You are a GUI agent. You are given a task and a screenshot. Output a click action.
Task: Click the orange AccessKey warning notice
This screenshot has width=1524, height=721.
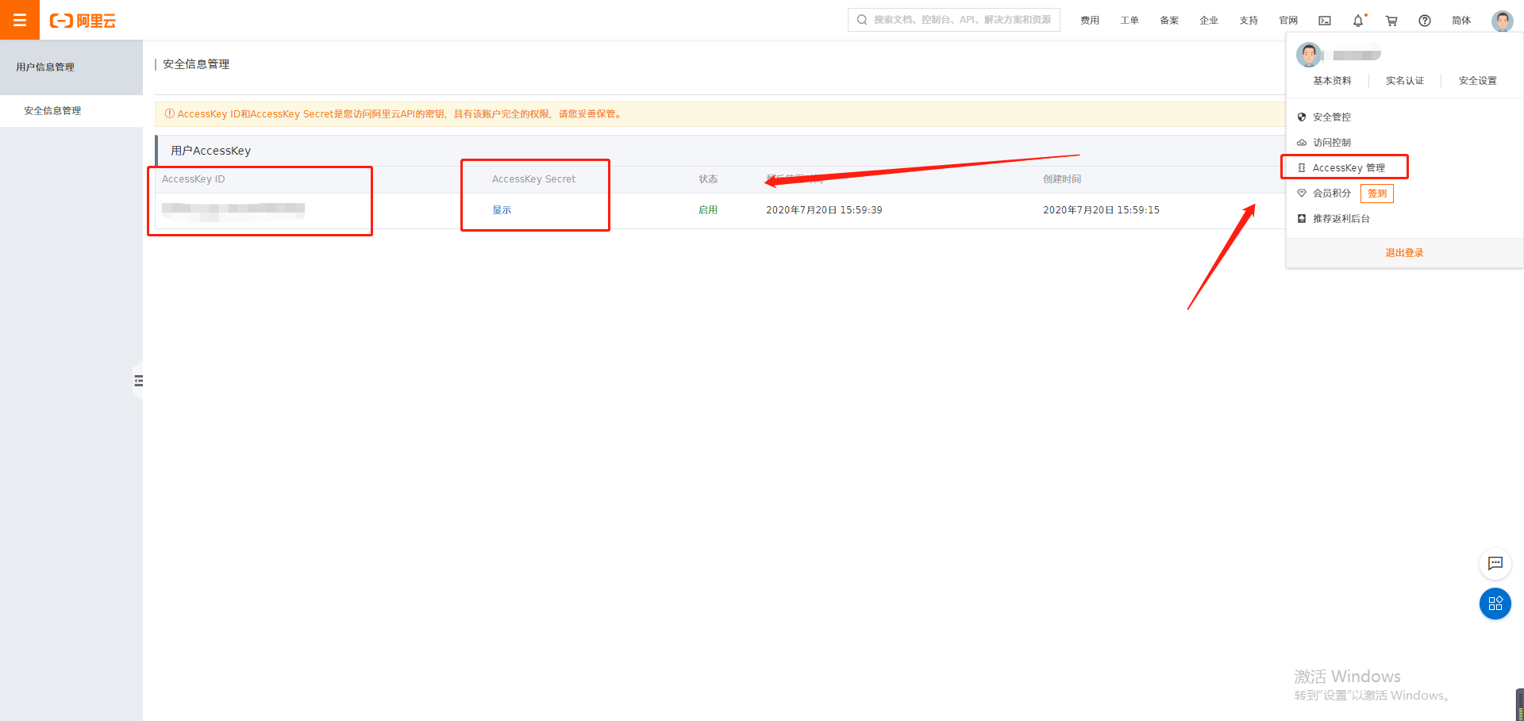(720, 114)
